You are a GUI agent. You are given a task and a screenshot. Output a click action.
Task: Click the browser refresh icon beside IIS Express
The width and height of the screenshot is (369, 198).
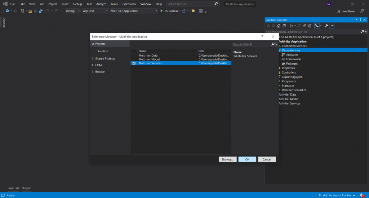(x=184, y=11)
